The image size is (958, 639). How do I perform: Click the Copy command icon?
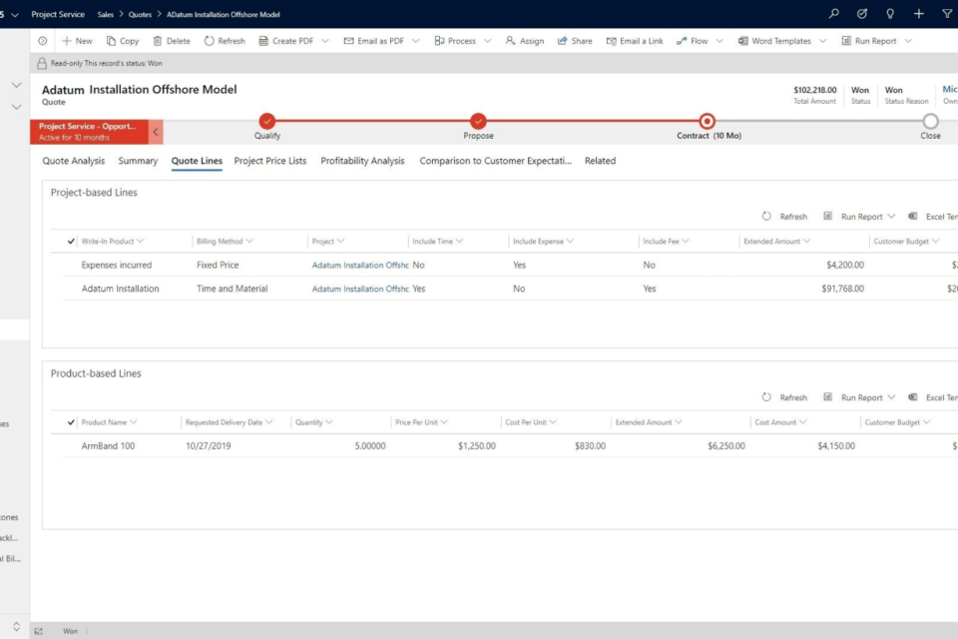112,41
